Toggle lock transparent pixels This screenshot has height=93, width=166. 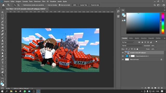pos(127,49)
